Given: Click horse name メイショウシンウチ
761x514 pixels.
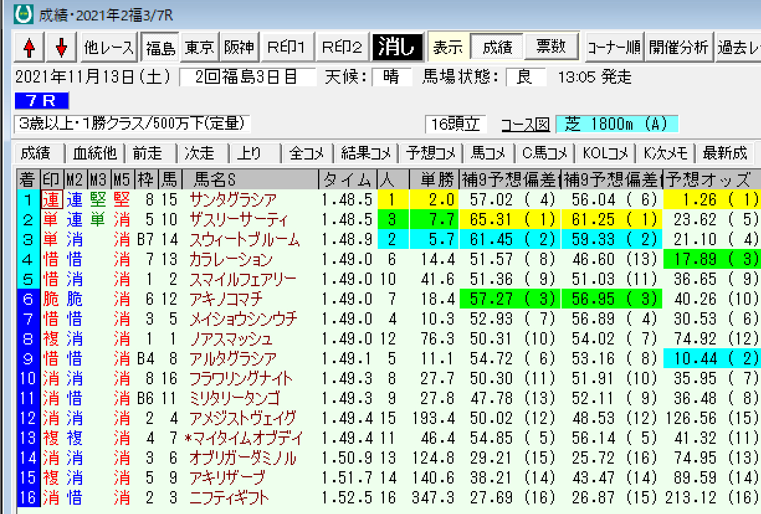Looking at the screenshot, I should click(243, 319).
